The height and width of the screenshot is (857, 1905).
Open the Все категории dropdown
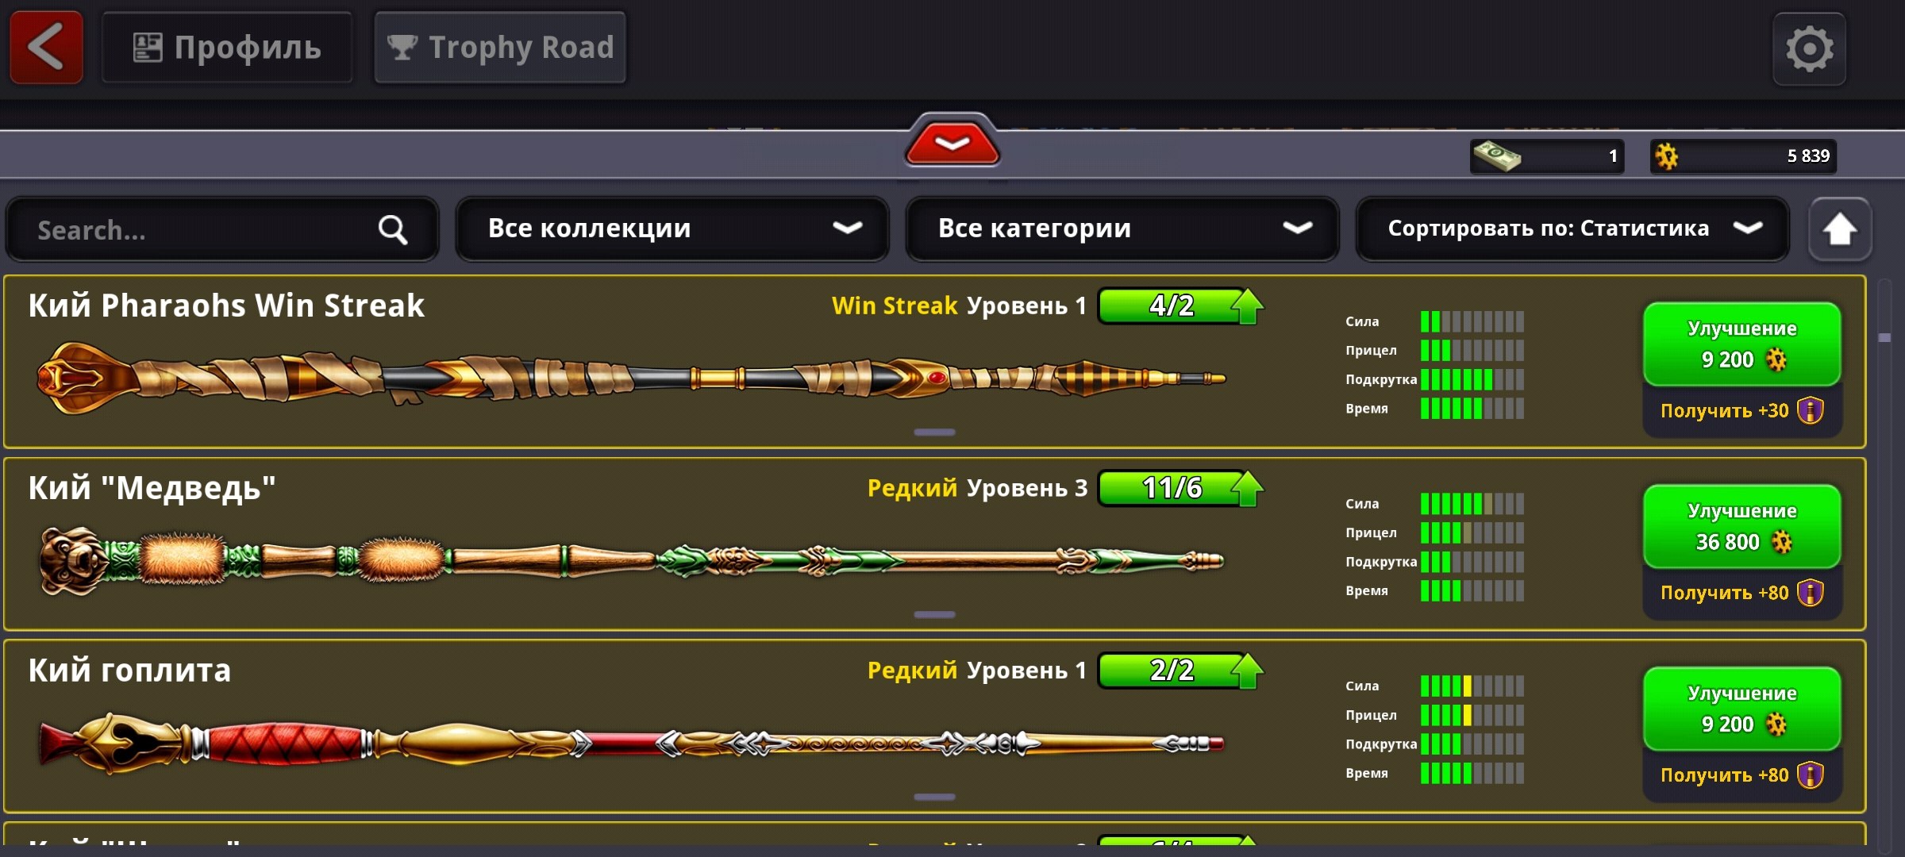click(x=1122, y=229)
